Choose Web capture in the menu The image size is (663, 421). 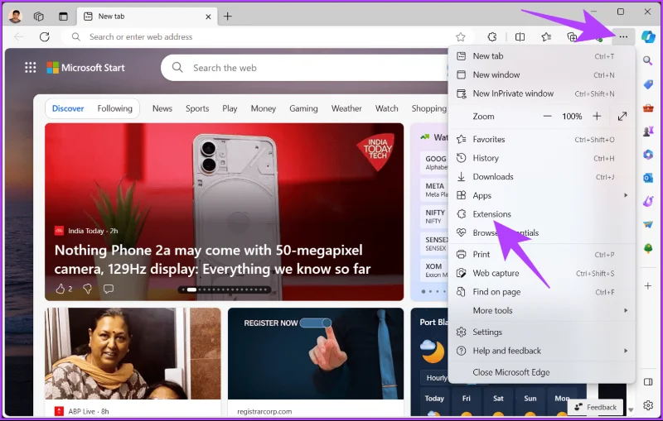tap(542, 273)
